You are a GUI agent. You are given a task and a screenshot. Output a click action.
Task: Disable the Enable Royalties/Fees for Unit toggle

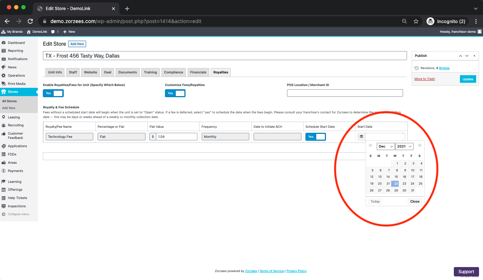pyautogui.click(x=53, y=93)
